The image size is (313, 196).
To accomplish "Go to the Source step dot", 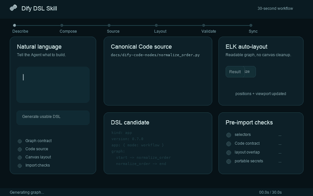I will [x=109, y=25].
